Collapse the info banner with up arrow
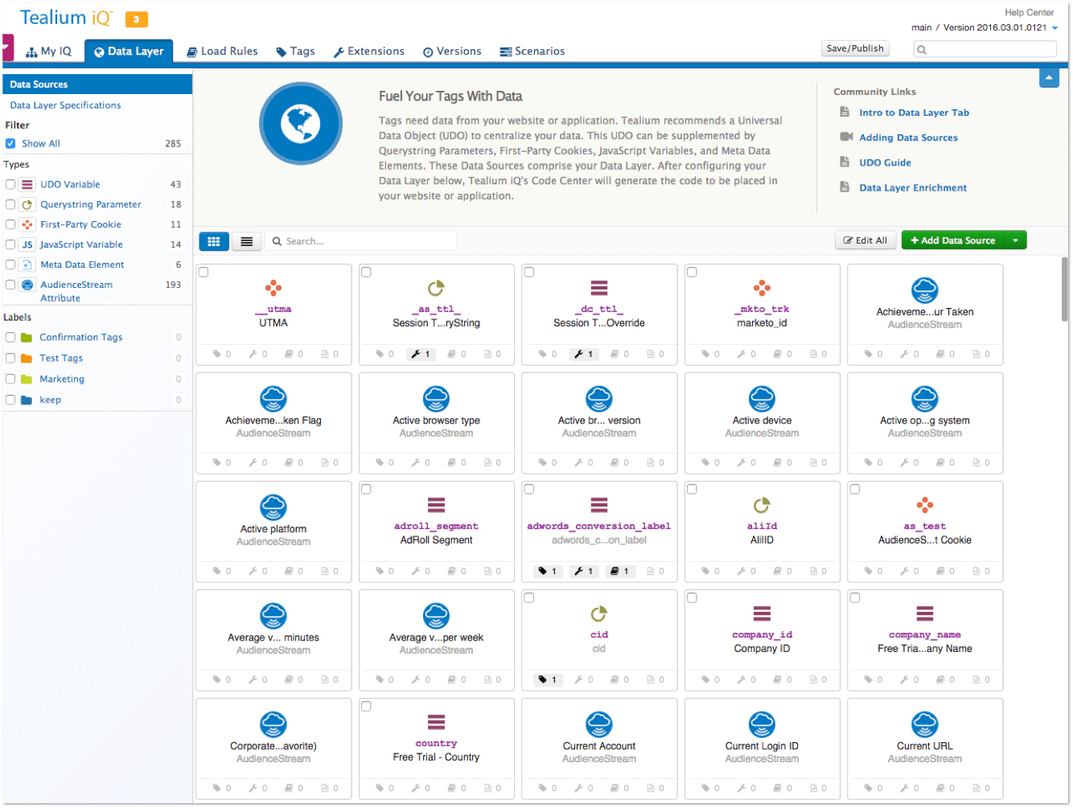The height and width of the screenshot is (808, 1073). coord(1049,78)
